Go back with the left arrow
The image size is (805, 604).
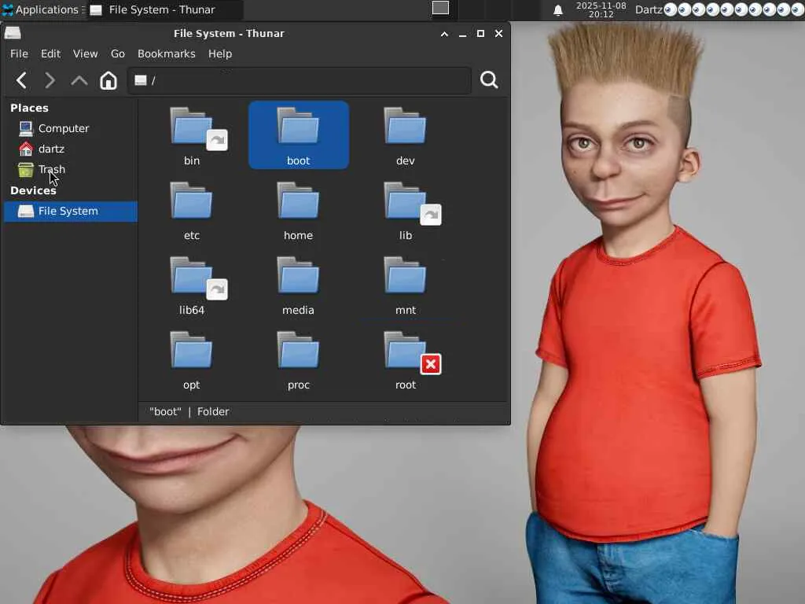[x=21, y=80]
